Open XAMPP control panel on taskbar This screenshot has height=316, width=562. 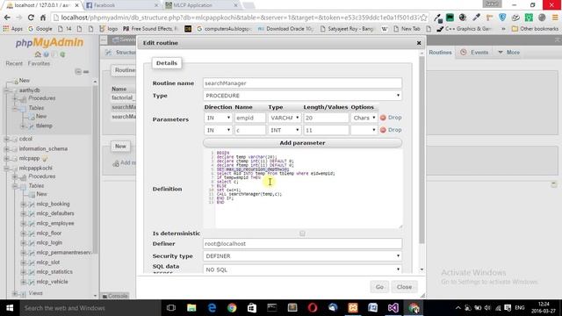pyautogui.click(x=353, y=308)
